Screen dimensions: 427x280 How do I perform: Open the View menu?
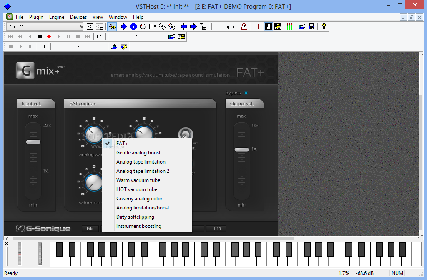pos(98,17)
